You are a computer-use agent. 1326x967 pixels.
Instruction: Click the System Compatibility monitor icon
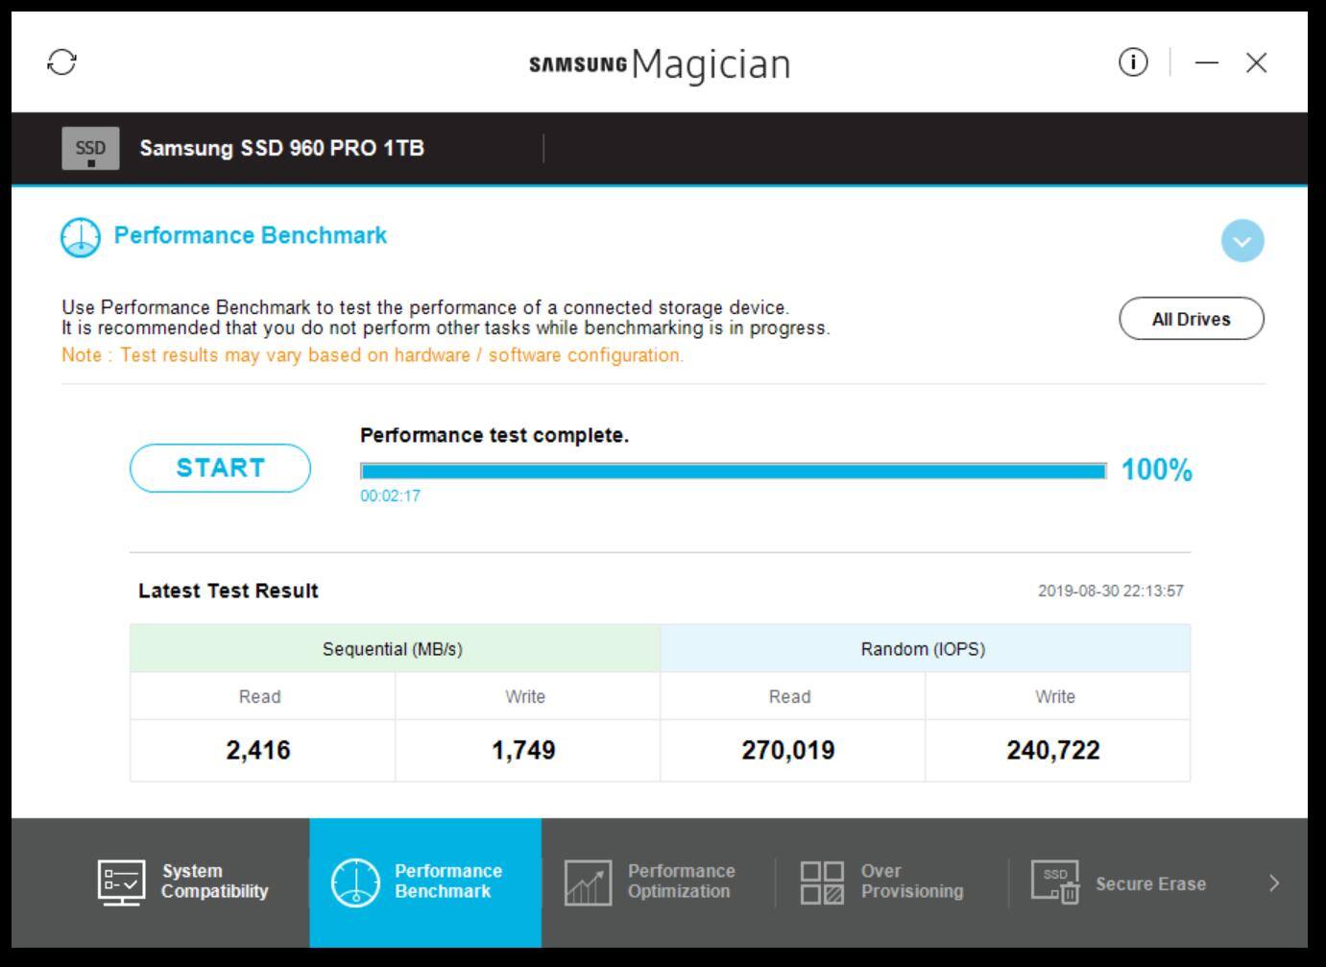(x=122, y=882)
